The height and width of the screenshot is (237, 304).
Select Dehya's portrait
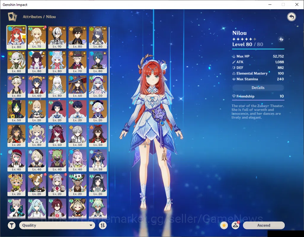pos(17,136)
